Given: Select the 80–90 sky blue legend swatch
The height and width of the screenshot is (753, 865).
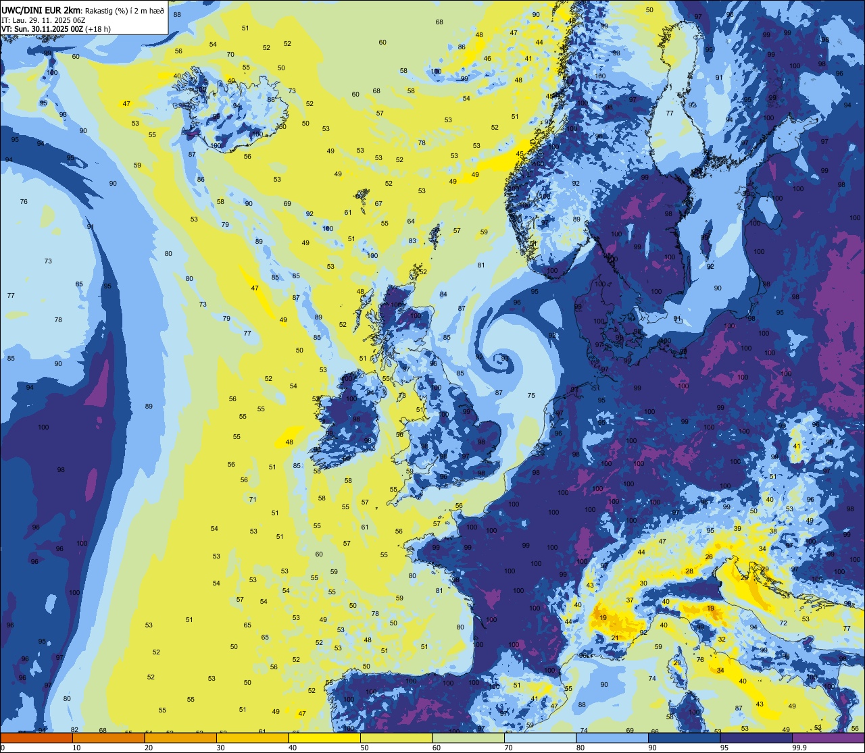Looking at the screenshot, I should coord(612,738).
